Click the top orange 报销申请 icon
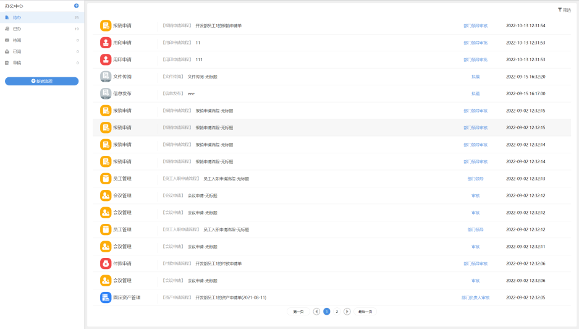The width and height of the screenshot is (579, 329). 106,26
